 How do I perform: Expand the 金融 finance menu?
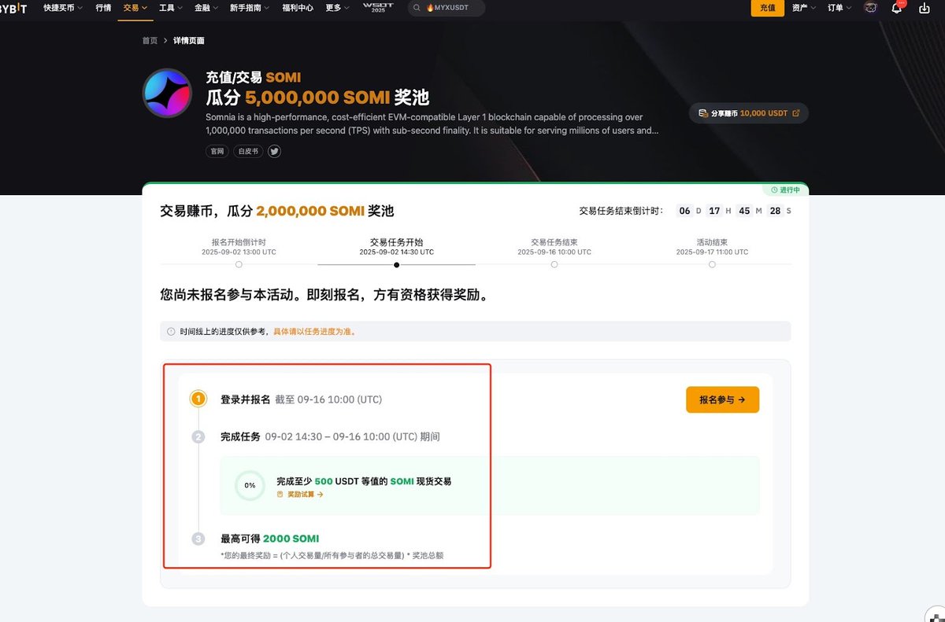tap(206, 8)
